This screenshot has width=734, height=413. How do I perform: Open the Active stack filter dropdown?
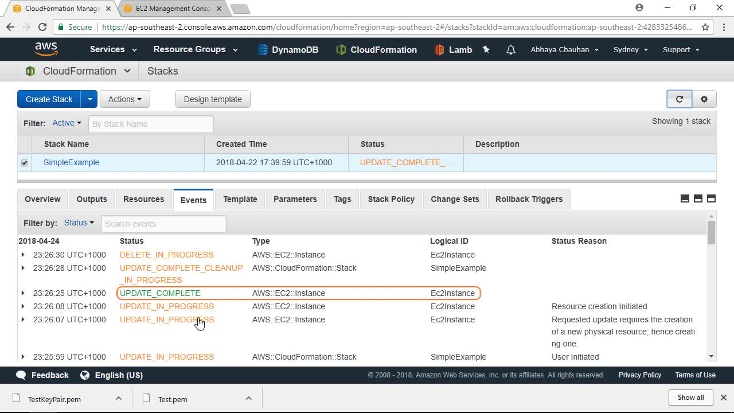click(x=67, y=123)
